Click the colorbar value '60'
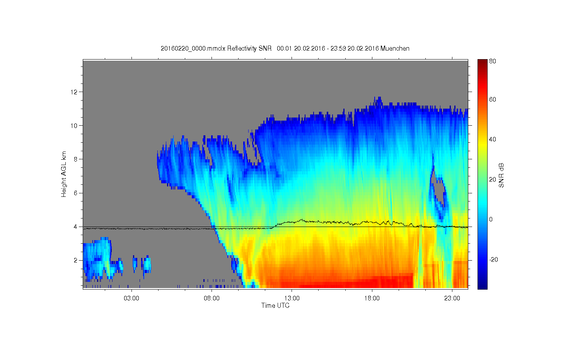580x348 pixels. 492,99
